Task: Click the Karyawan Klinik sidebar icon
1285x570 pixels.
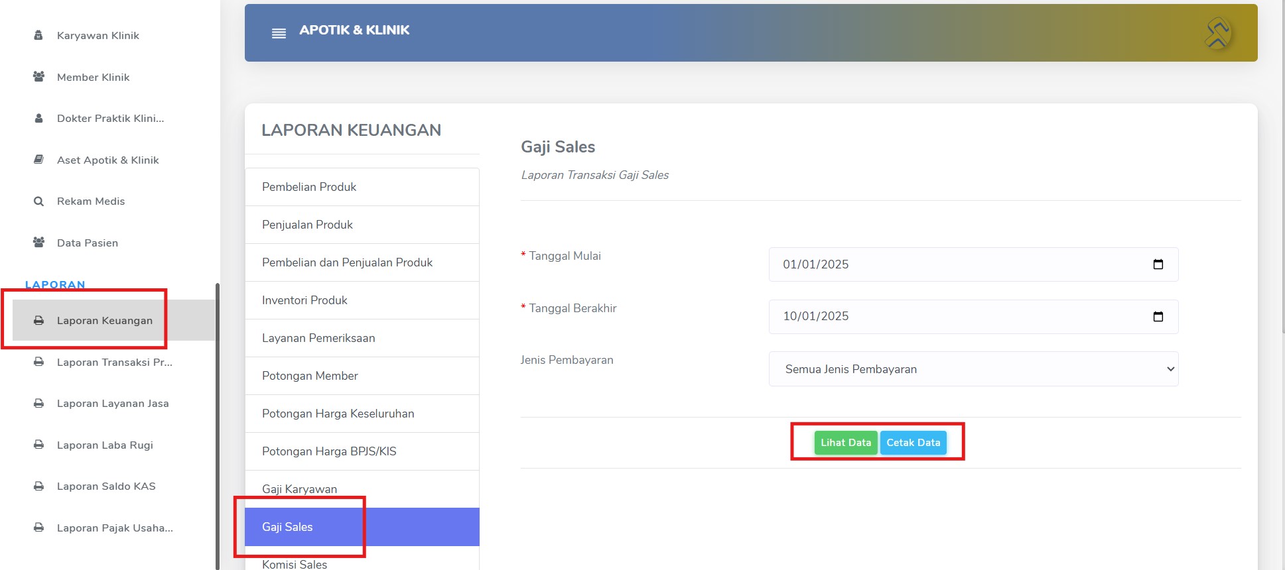Action: coord(38,35)
